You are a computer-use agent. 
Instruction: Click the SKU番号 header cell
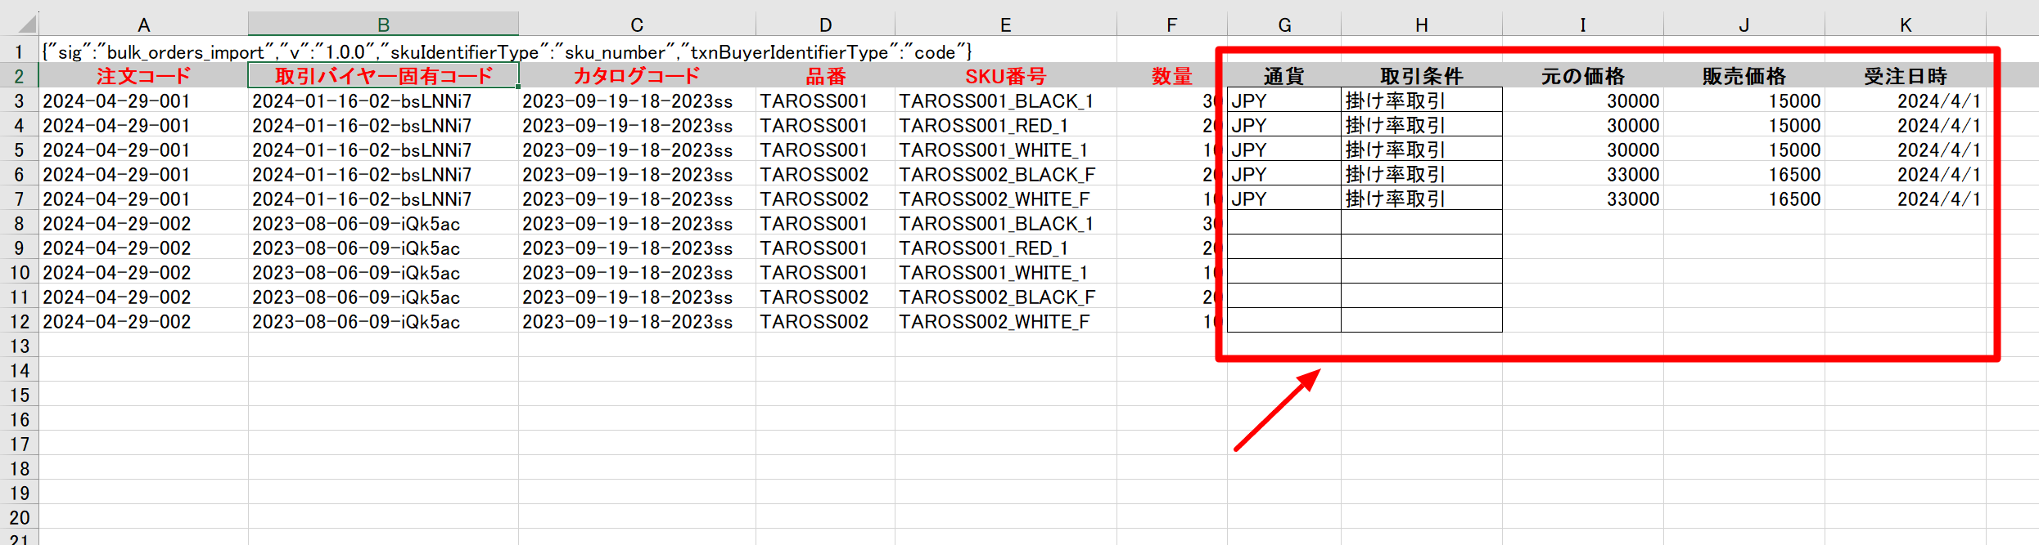[x=1005, y=76]
